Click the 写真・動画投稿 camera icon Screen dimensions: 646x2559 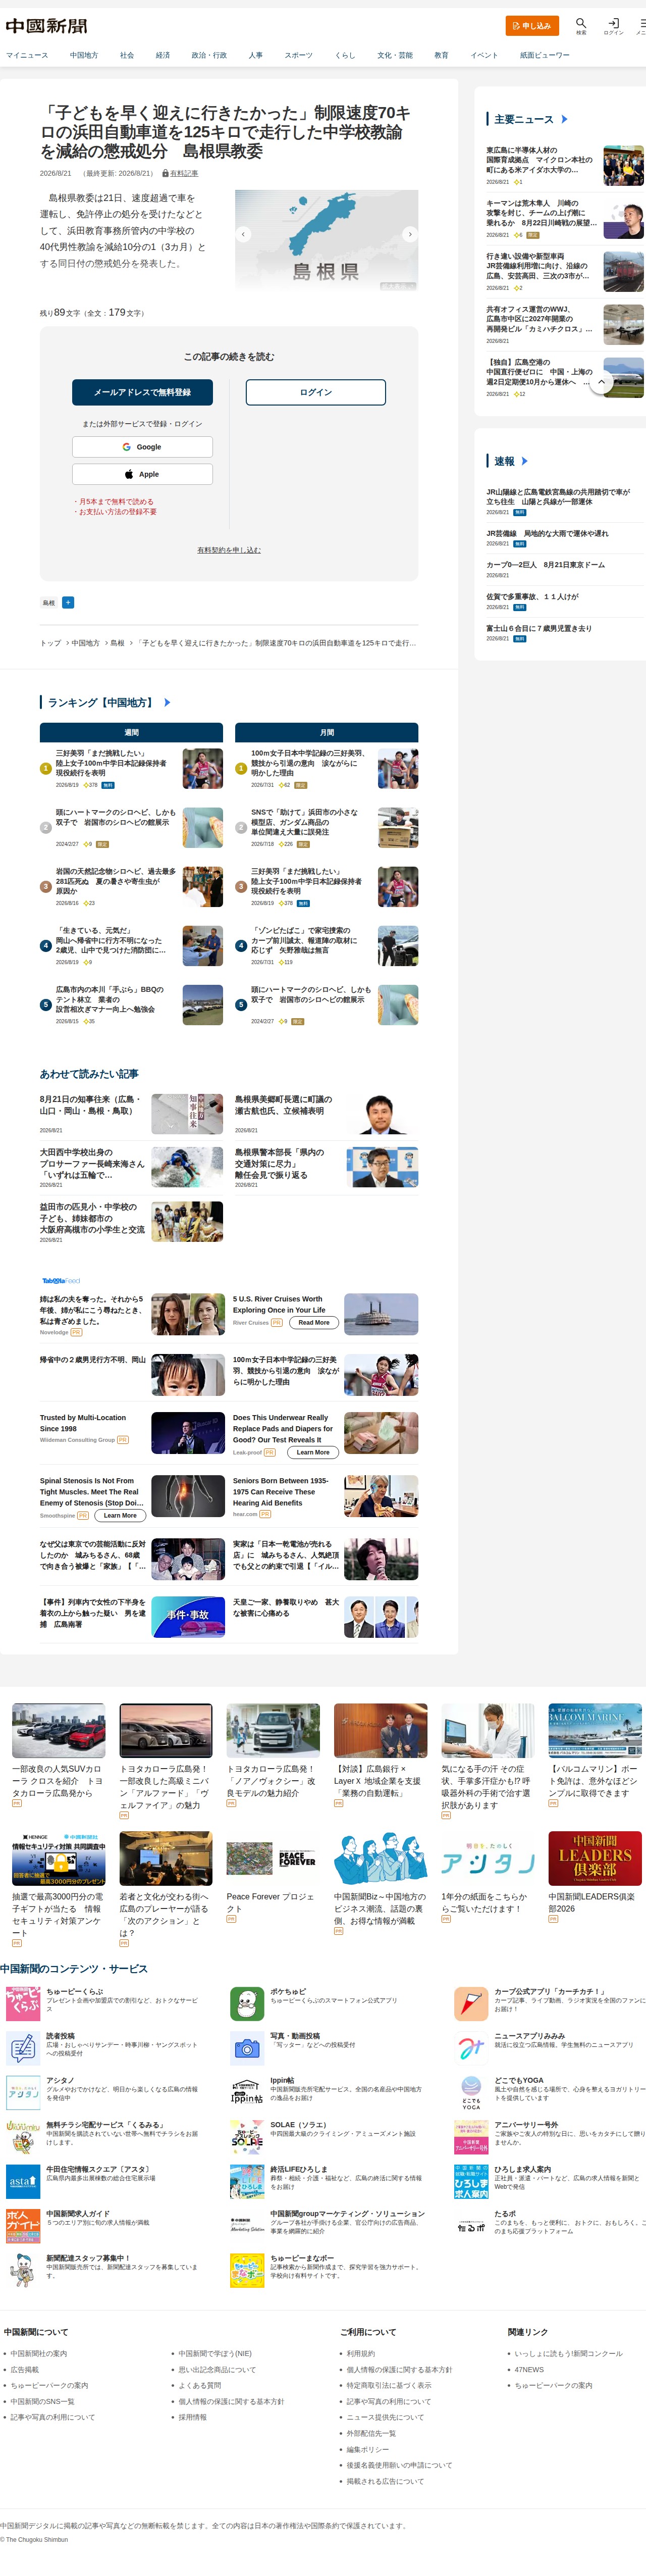246,2047
